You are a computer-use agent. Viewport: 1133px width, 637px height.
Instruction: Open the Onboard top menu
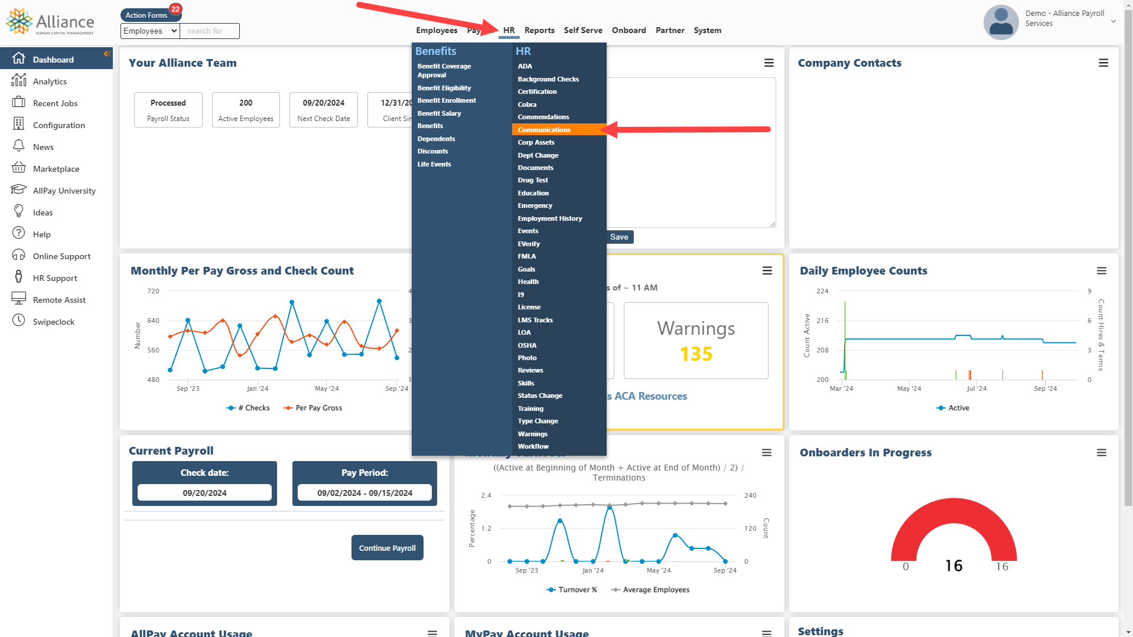629,30
